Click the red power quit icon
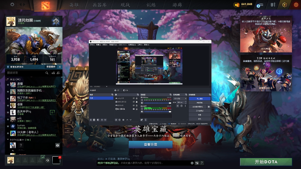 point(296,5)
